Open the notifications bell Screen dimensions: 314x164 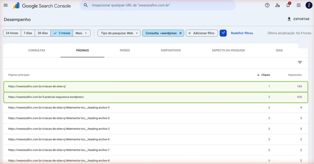pyautogui.click(x=288, y=5)
